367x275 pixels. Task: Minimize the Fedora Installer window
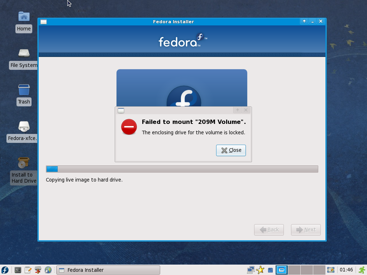pos(313,21)
